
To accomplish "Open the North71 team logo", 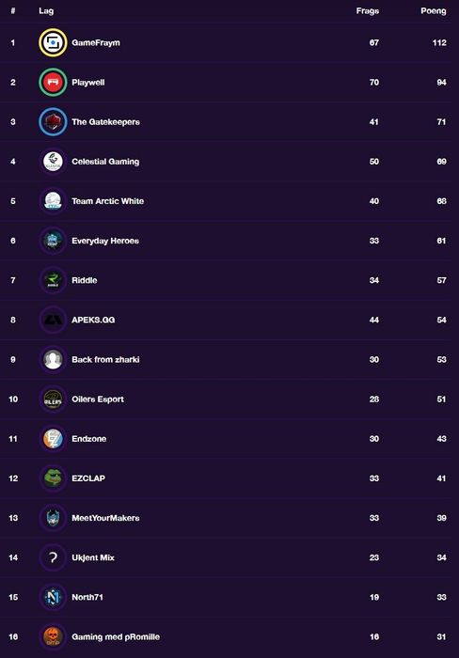I will coord(53,597).
